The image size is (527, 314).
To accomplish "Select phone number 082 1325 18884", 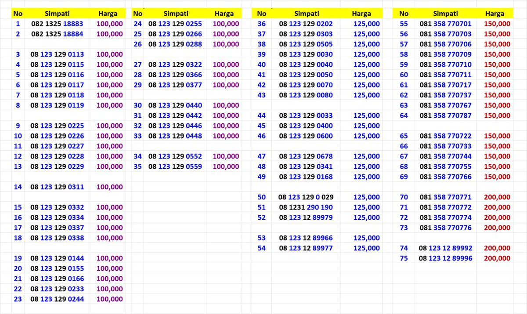I will [57, 34].
